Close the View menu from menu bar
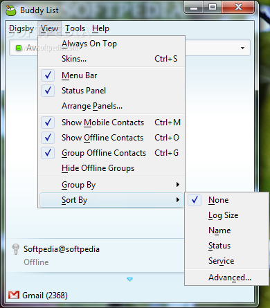This screenshot has height=308, width=270. click(50, 28)
